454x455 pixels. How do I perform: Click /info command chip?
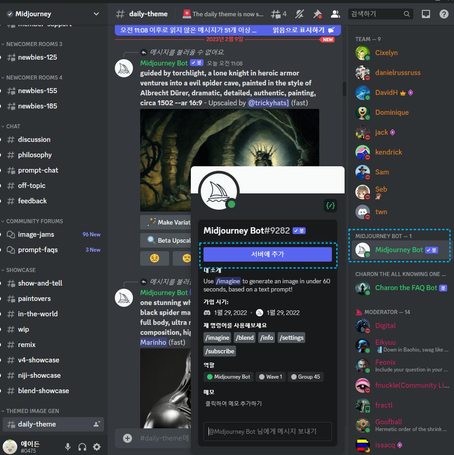tap(267, 338)
